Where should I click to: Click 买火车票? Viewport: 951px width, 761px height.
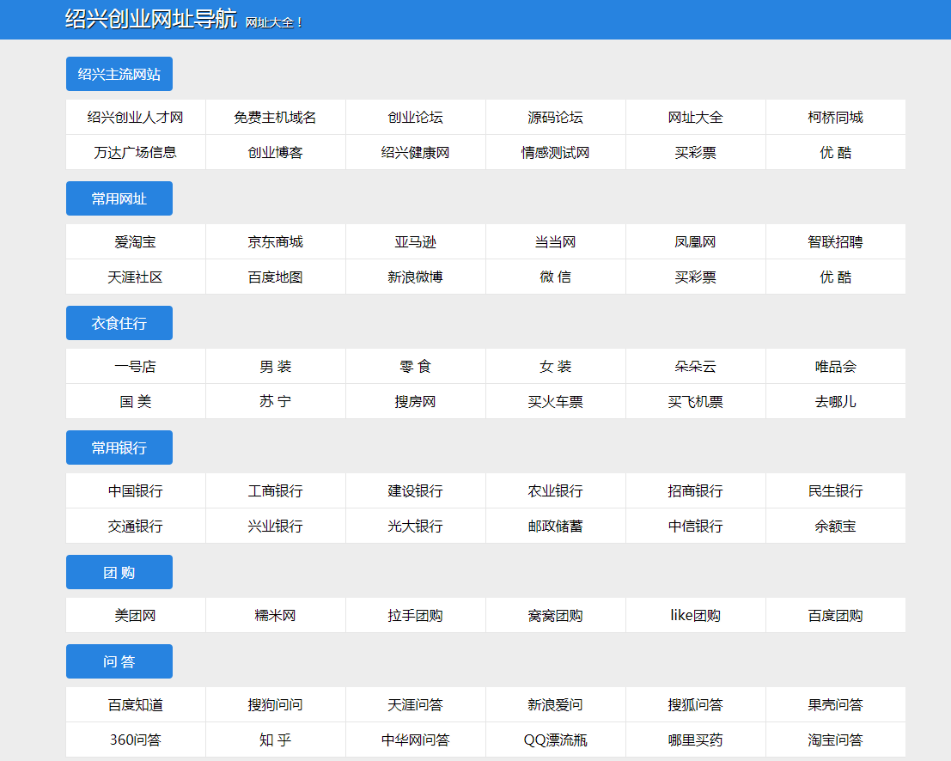(556, 401)
